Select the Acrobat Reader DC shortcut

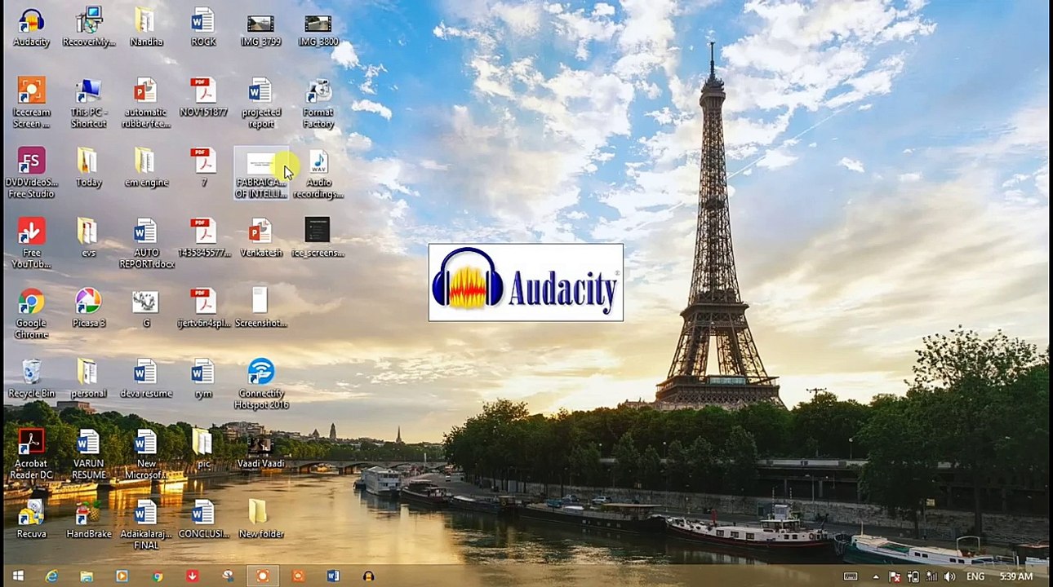(x=31, y=454)
